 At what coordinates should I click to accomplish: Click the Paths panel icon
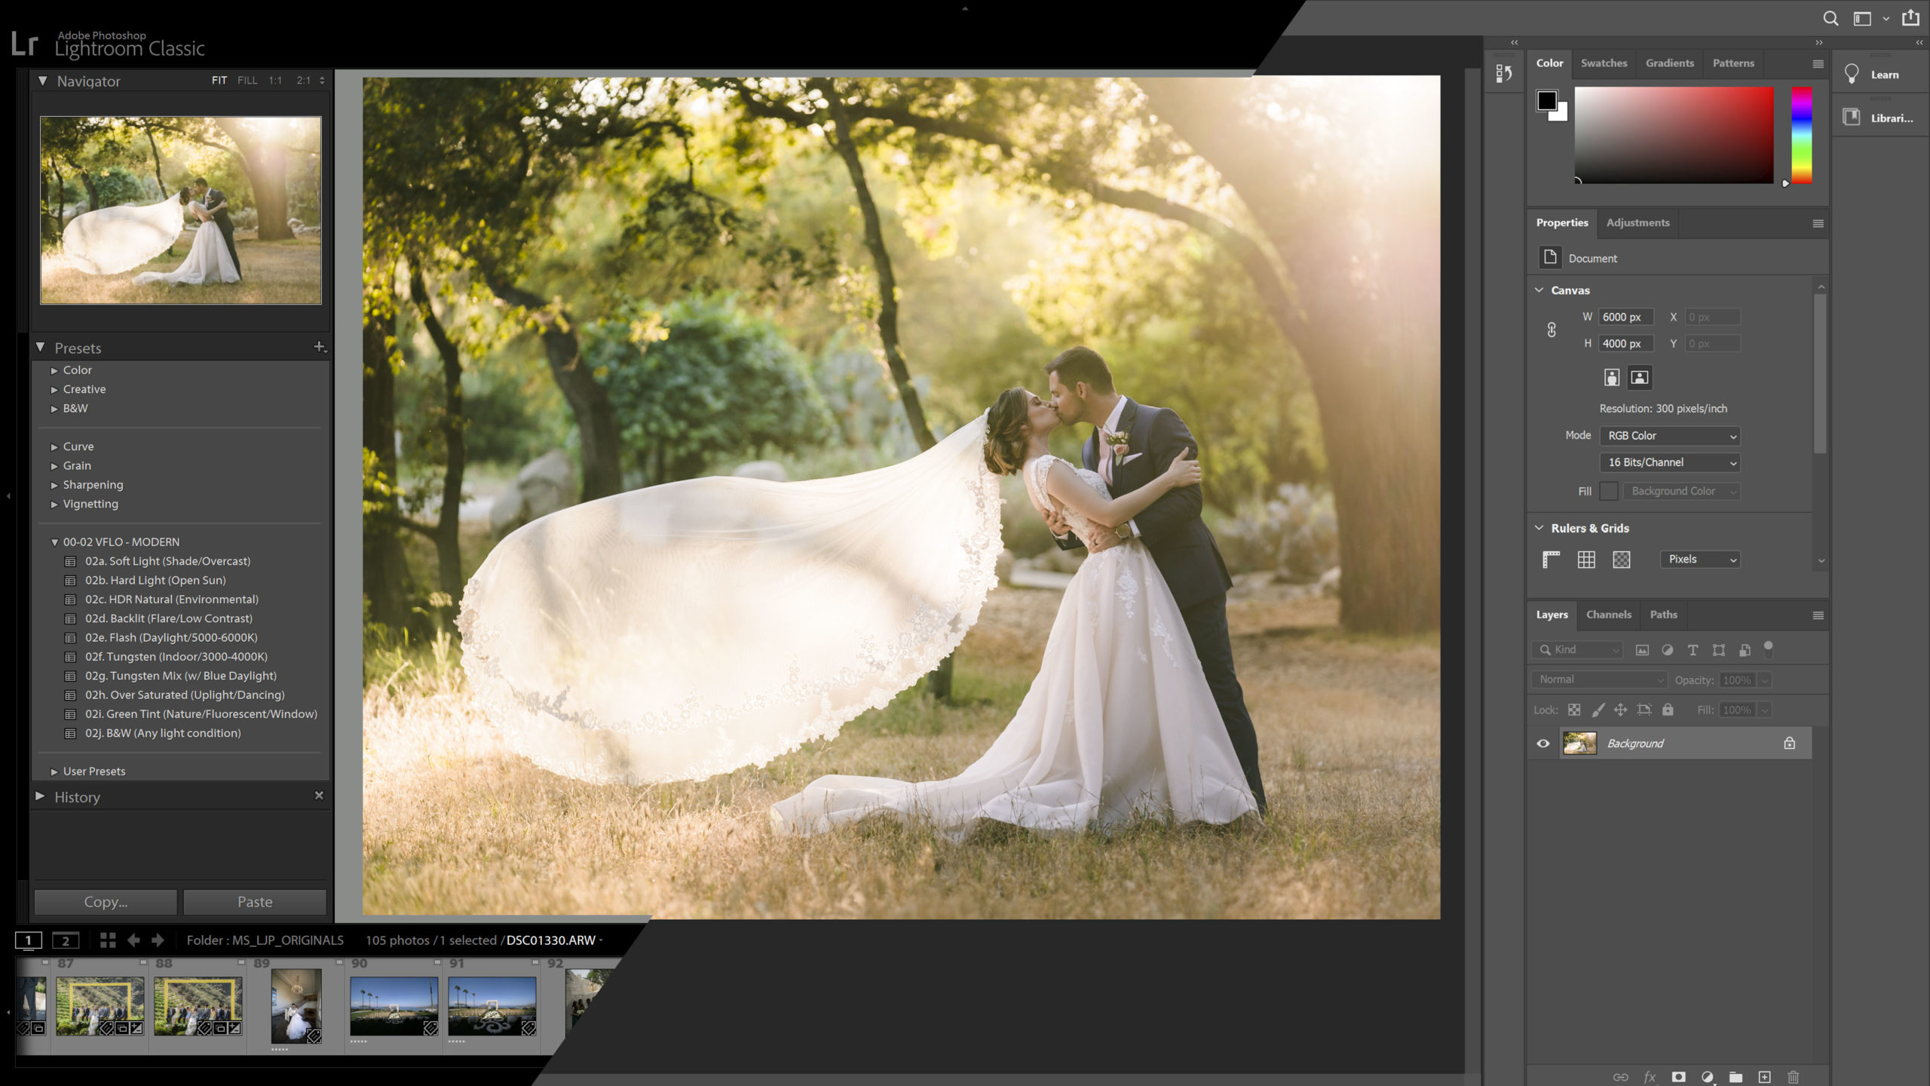[1664, 614]
